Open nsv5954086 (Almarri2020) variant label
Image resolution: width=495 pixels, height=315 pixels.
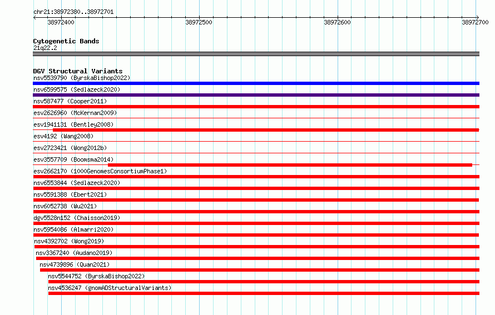pyautogui.click(x=73, y=229)
